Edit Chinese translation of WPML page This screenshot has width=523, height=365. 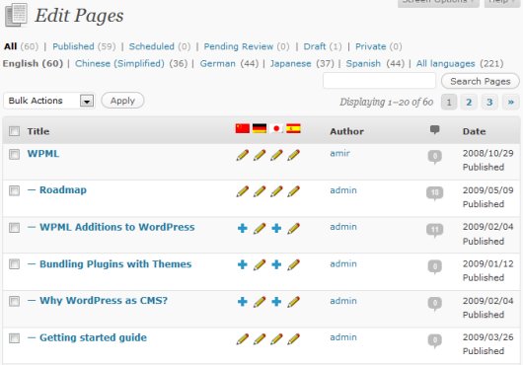(243, 155)
